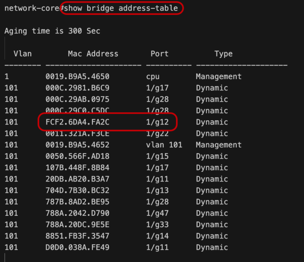The width and height of the screenshot is (304, 262).
Task: Click the Vlan column header
Action: click(x=23, y=54)
